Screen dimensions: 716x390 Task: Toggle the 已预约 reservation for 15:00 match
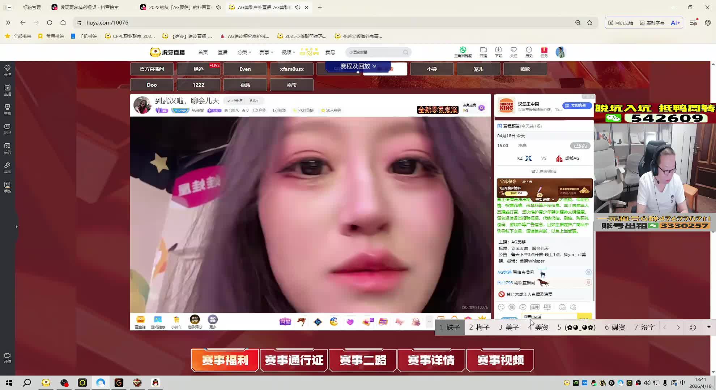580,146
